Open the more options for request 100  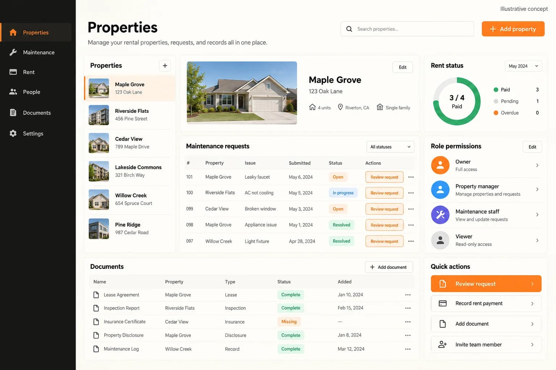click(x=411, y=193)
